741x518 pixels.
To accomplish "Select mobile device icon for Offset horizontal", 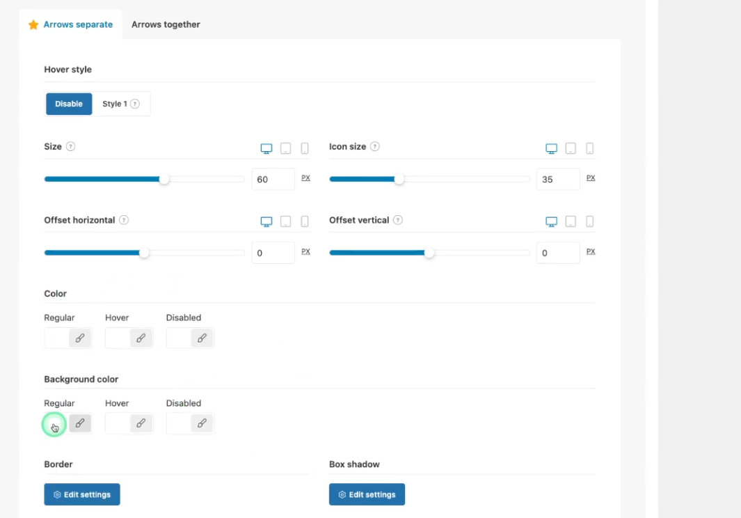I will (305, 221).
